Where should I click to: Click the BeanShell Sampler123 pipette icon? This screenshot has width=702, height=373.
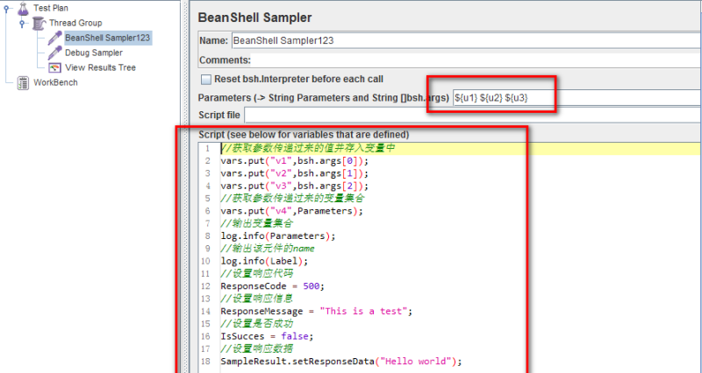[54, 38]
